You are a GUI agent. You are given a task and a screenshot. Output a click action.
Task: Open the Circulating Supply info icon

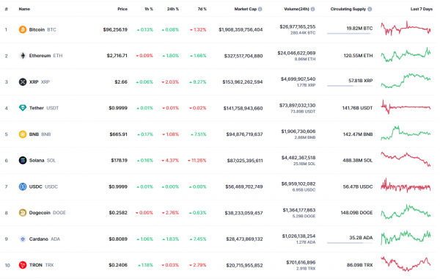click(x=370, y=9)
